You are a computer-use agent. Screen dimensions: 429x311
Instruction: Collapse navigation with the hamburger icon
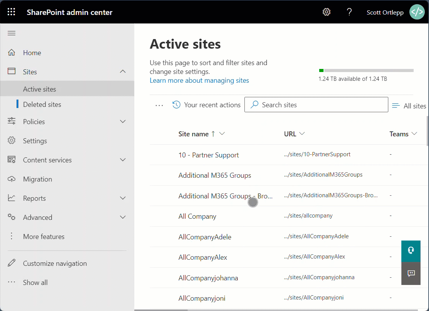click(12, 33)
